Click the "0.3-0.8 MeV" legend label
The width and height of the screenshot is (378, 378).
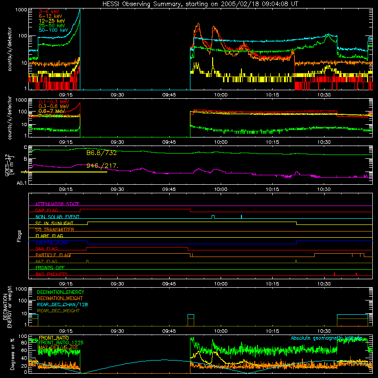[x=54, y=106]
